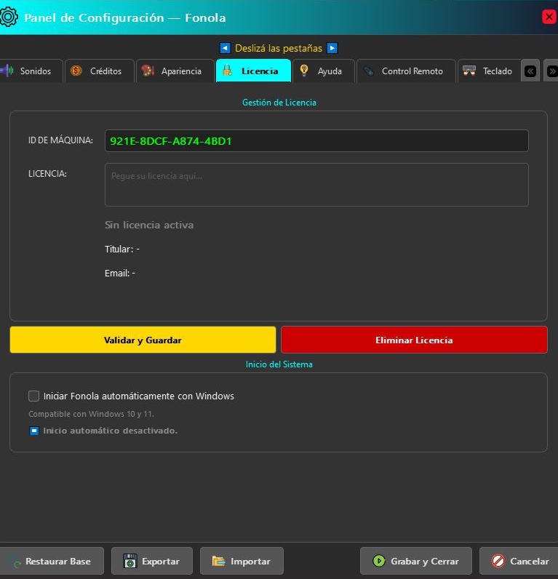This screenshot has width=558, height=579.
Task: Click 'Inicio automático desactivado.' status text
Action: [111, 431]
